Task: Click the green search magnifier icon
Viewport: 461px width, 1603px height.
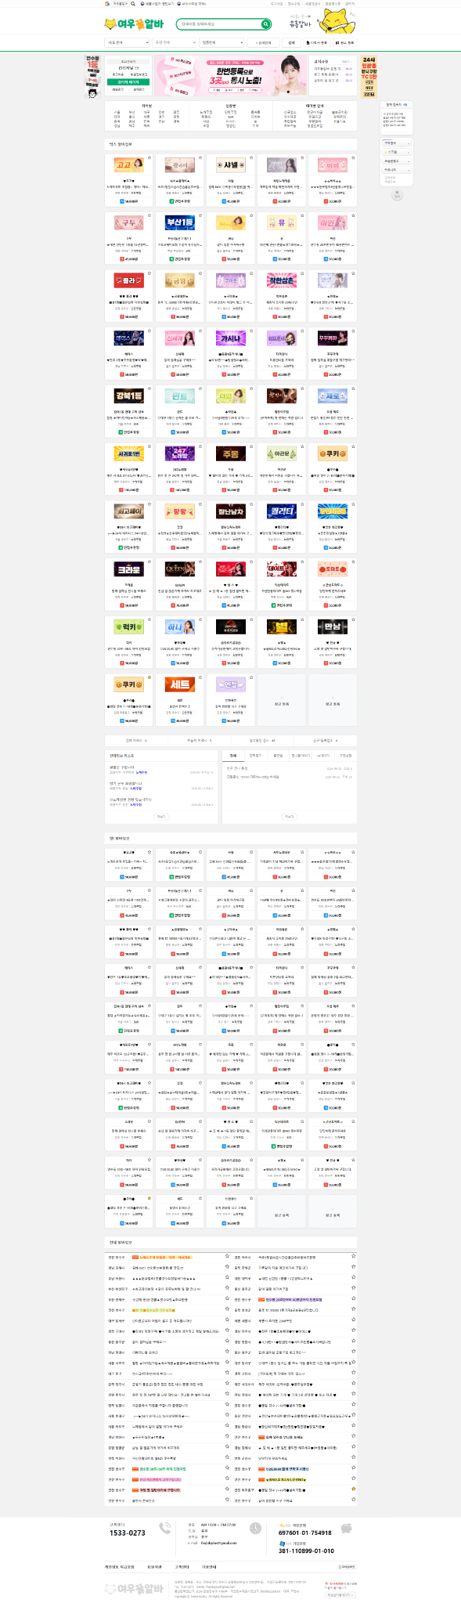Action: click(265, 24)
